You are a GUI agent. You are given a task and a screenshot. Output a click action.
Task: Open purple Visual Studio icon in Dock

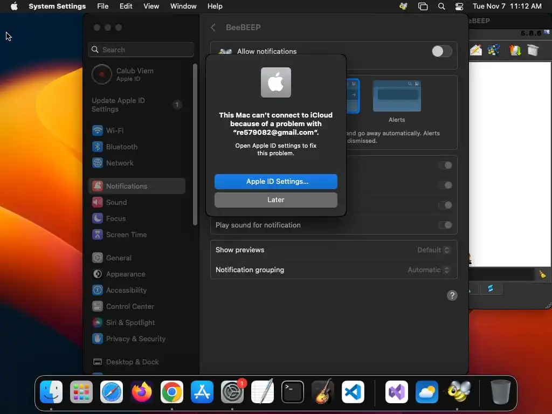(x=397, y=392)
